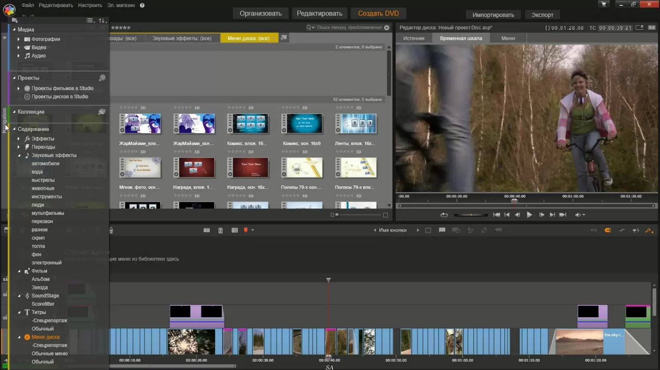Go to Организовать workspace
This screenshot has height=370, width=660.
click(x=260, y=13)
